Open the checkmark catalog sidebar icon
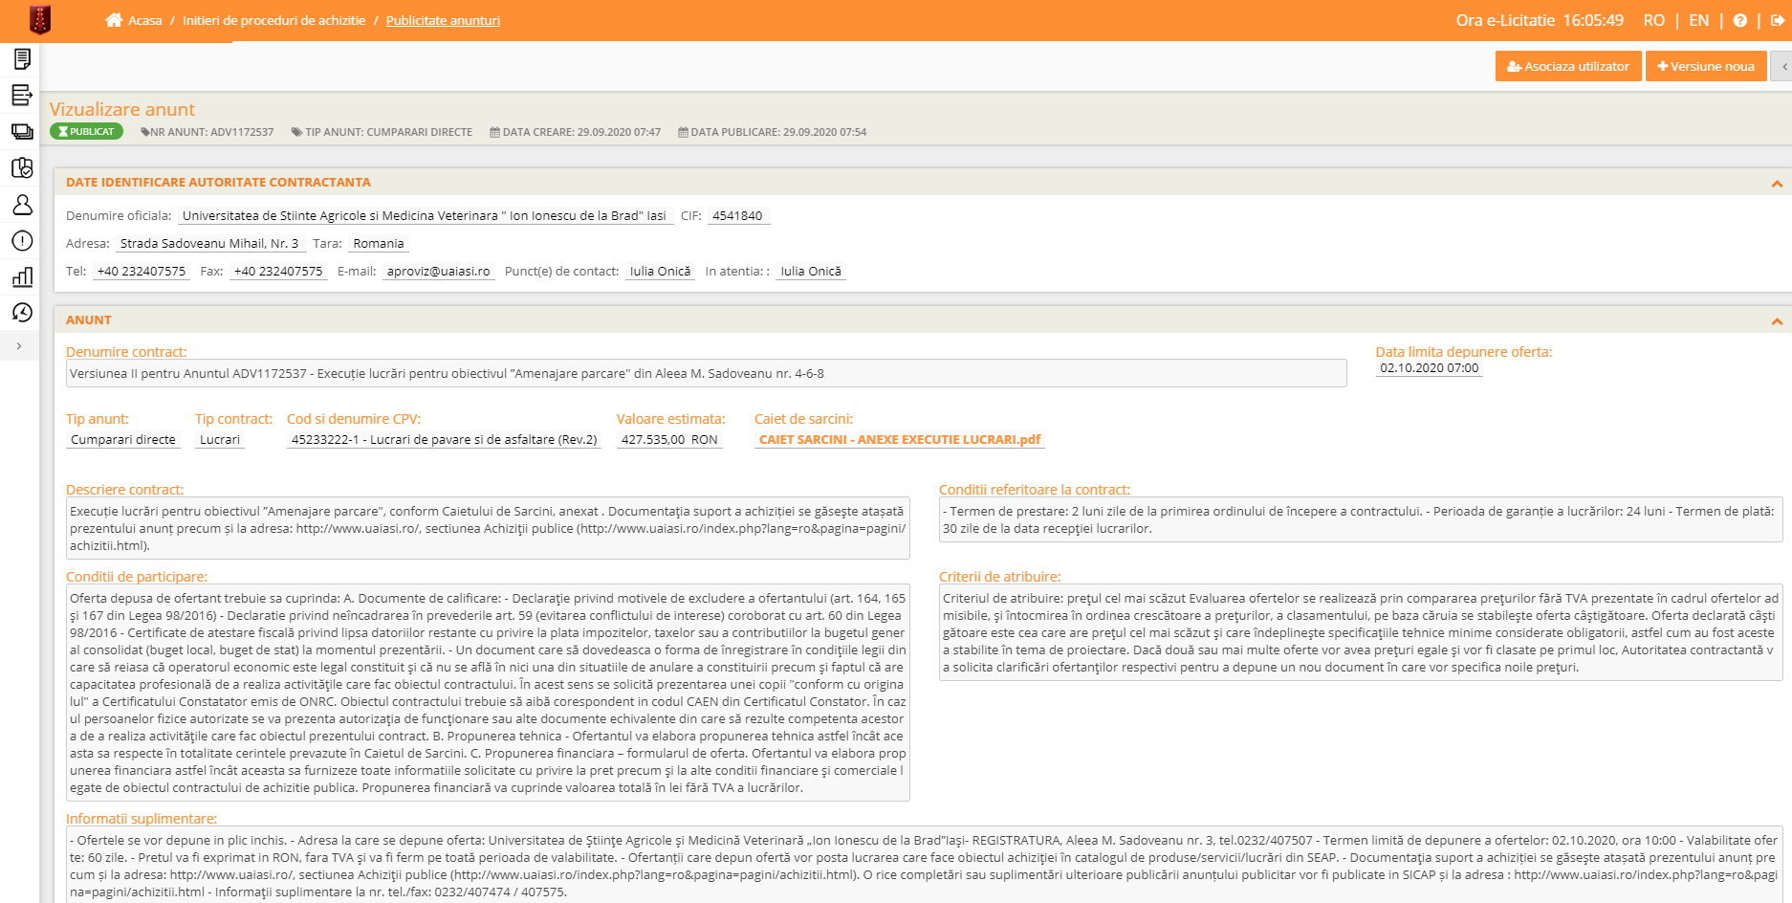This screenshot has width=1792, height=903. pos(22,168)
